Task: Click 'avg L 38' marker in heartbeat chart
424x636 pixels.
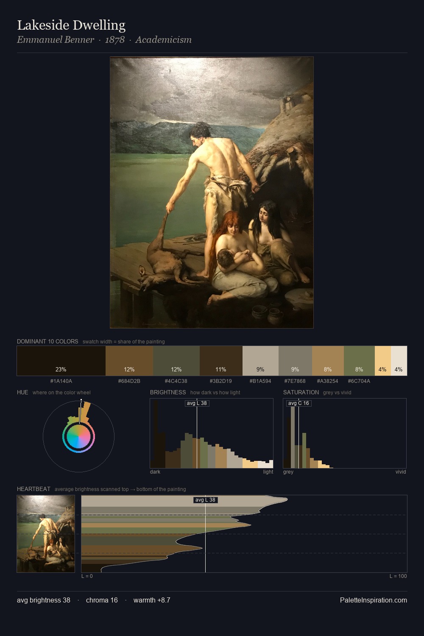Action: click(206, 500)
